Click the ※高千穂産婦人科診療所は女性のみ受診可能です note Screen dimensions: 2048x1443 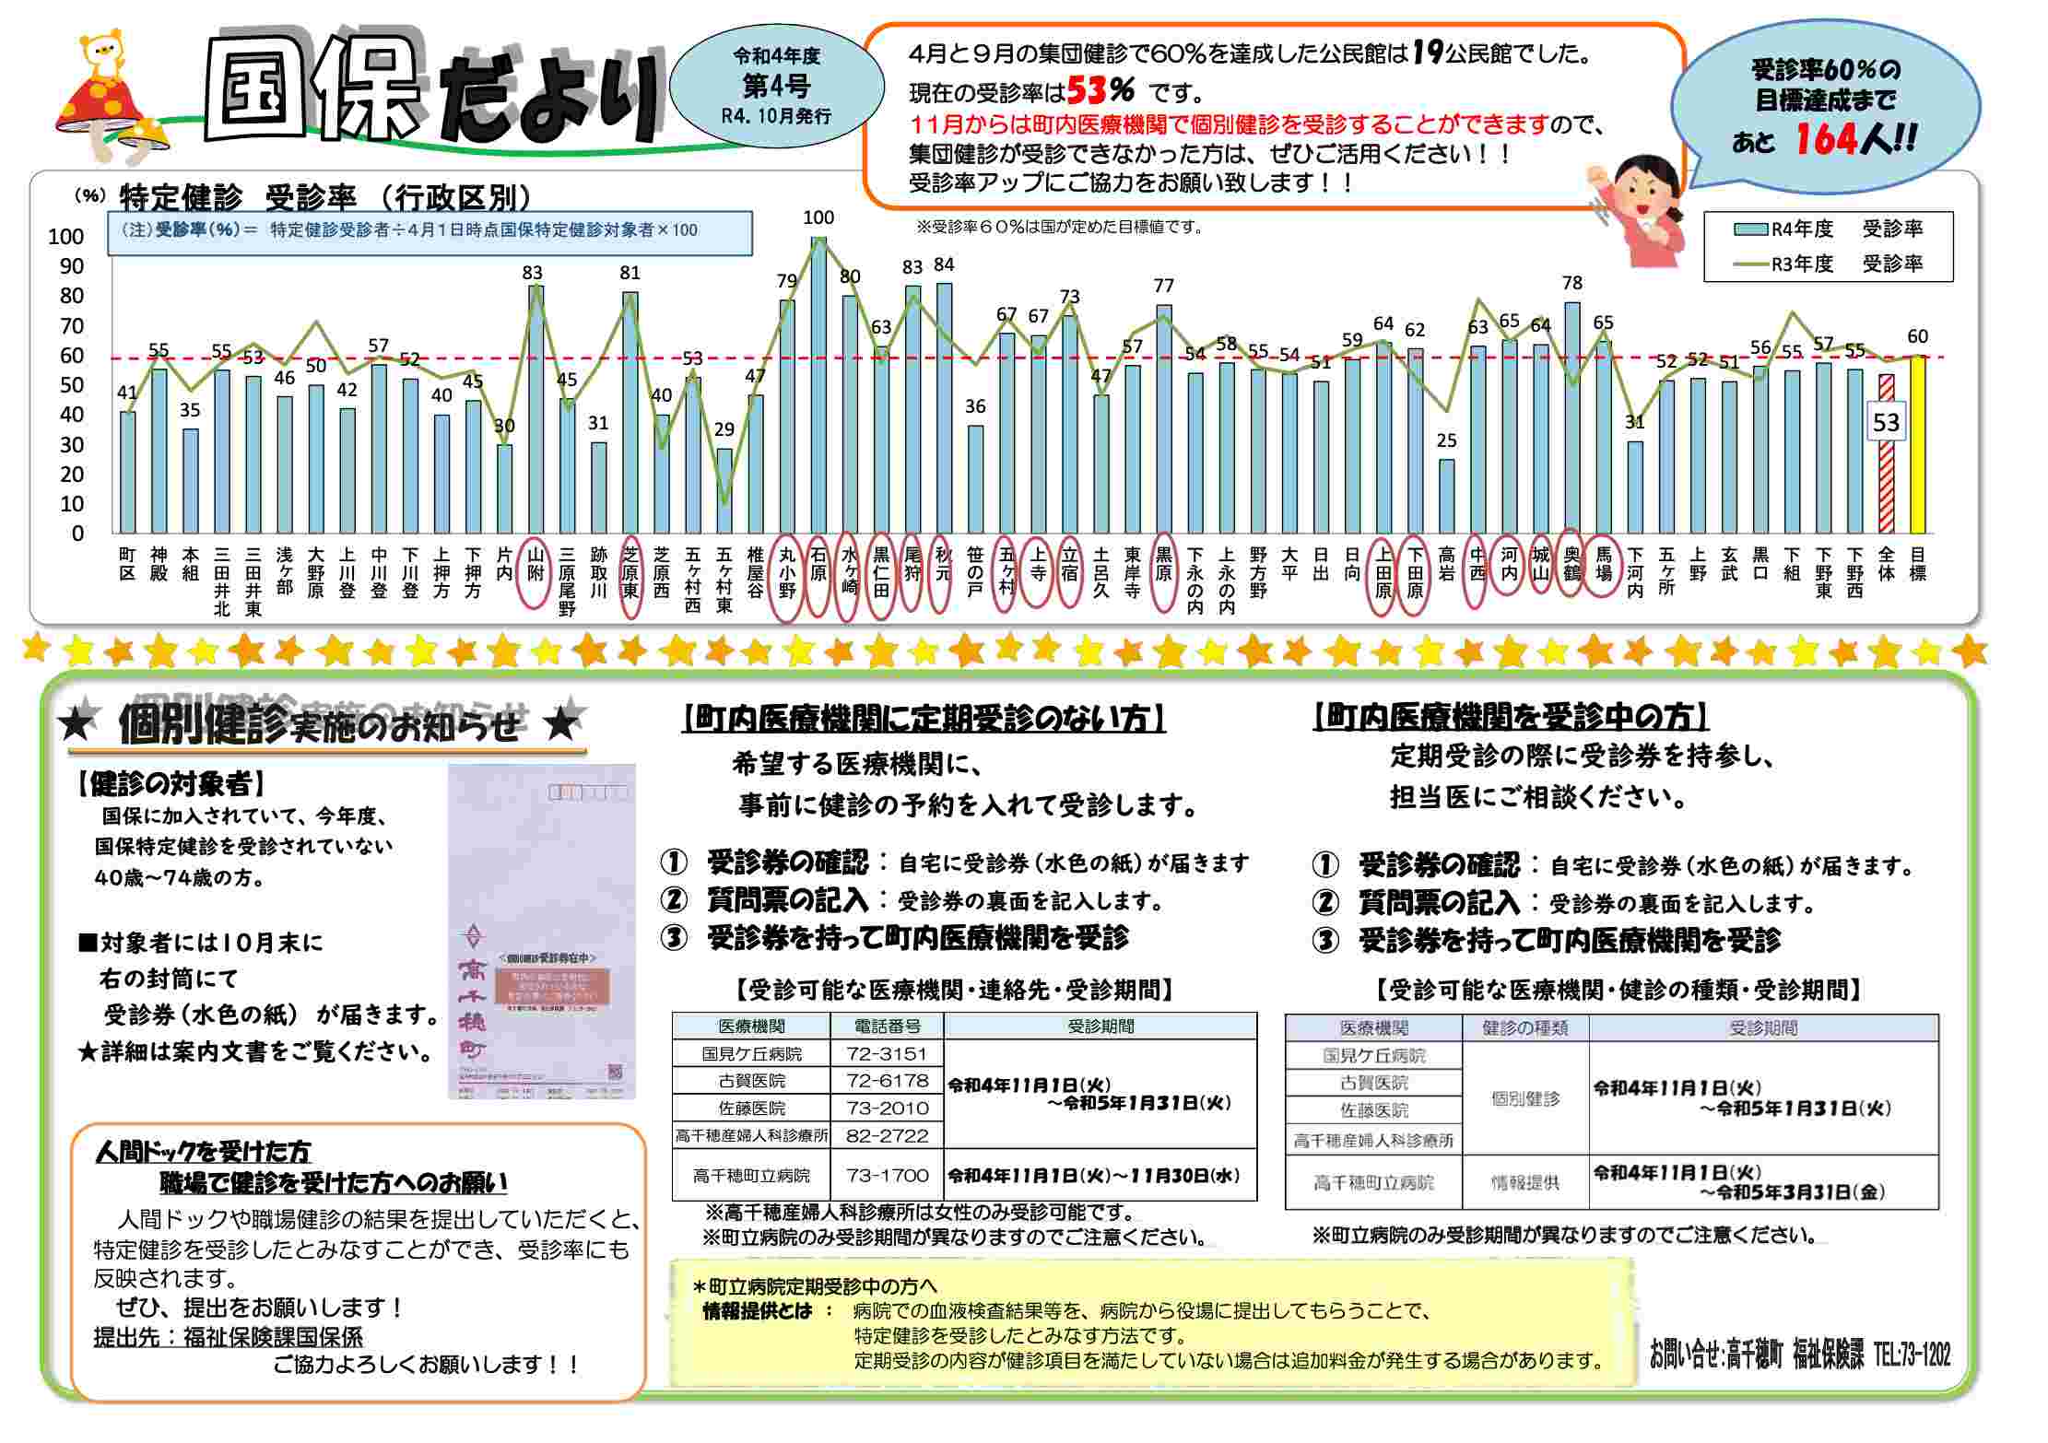coord(922,1213)
